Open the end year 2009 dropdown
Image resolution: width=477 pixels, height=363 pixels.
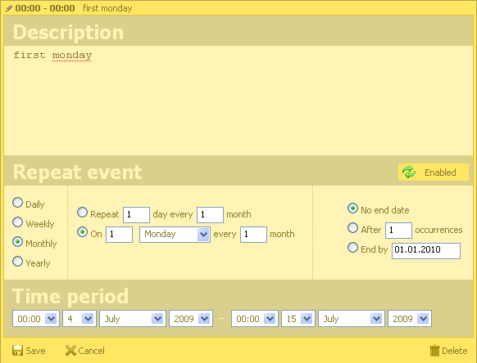point(410,319)
